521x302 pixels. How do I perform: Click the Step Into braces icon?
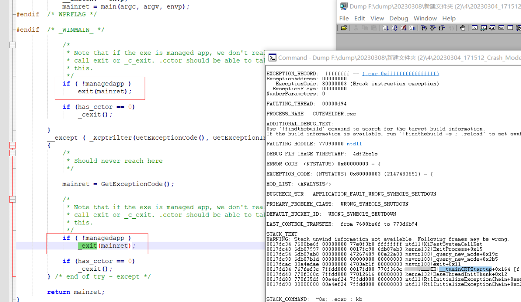tap(424, 28)
